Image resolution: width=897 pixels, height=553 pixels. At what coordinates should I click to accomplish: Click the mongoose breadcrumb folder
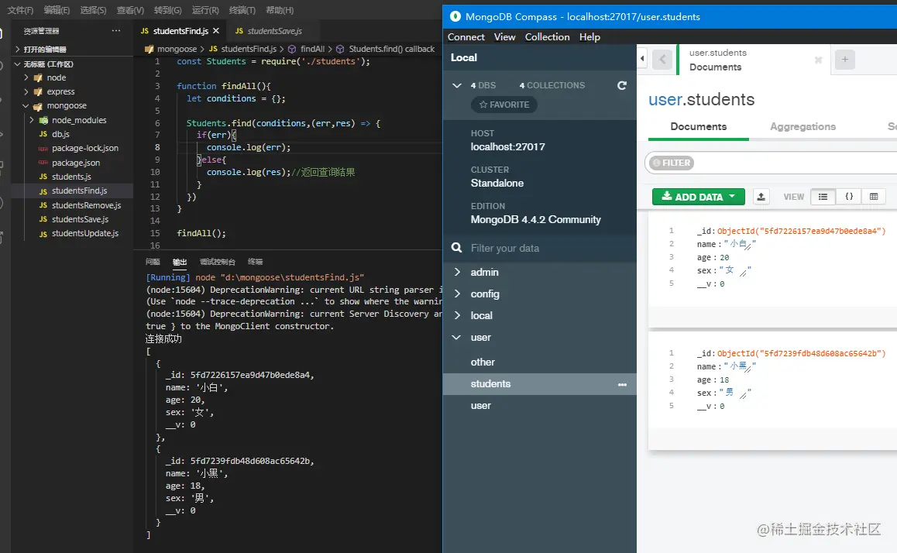177,49
